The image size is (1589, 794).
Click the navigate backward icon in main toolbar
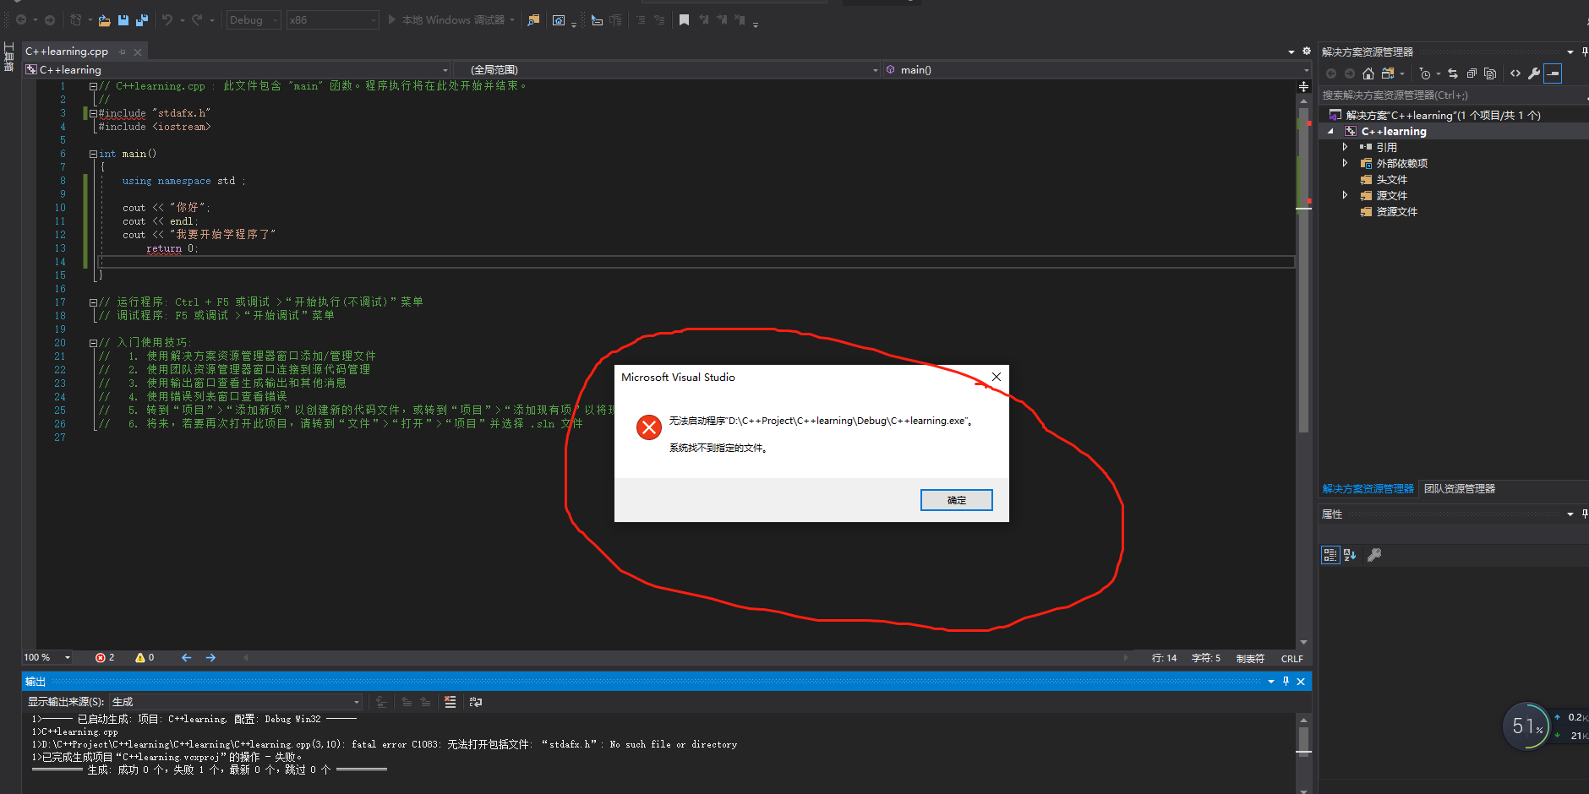click(x=21, y=20)
